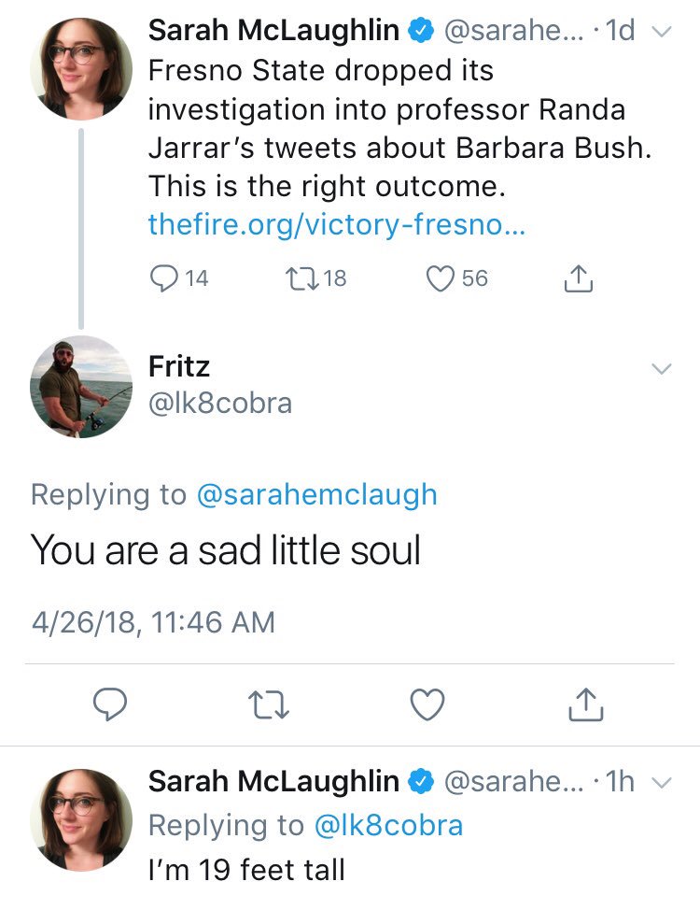Retweet the Fresno State tweet
Screen dimensions: 700x910
pos(301,277)
